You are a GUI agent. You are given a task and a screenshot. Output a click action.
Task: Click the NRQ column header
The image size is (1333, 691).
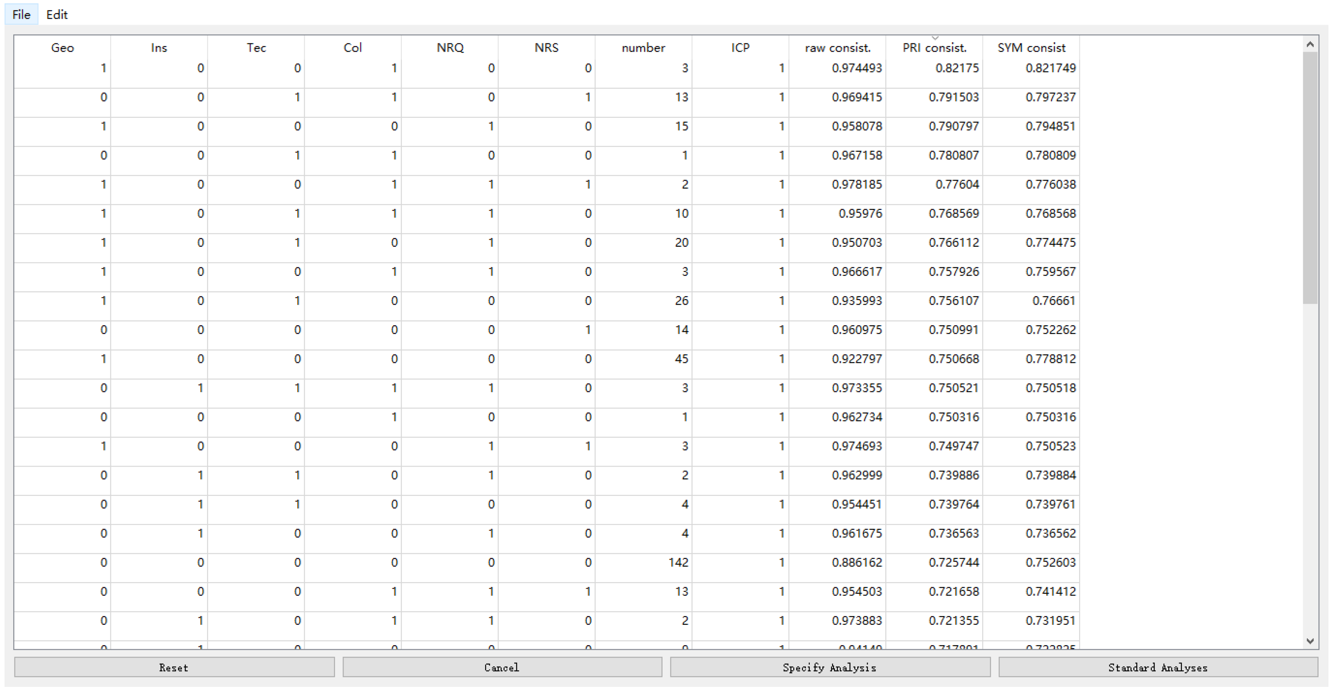tap(450, 48)
